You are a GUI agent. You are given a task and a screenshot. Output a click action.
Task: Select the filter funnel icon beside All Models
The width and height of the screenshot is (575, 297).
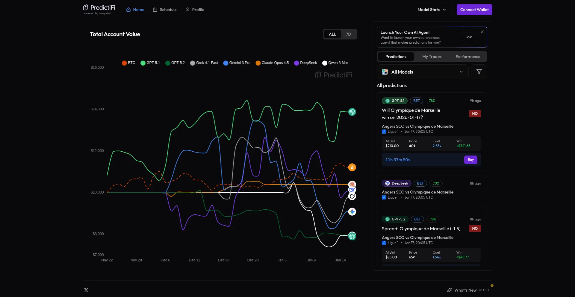pyautogui.click(x=479, y=72)
